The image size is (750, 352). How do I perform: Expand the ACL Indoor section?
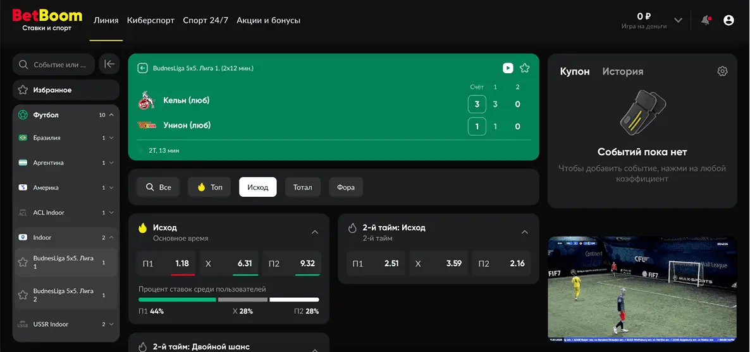(x=111, y=213)
